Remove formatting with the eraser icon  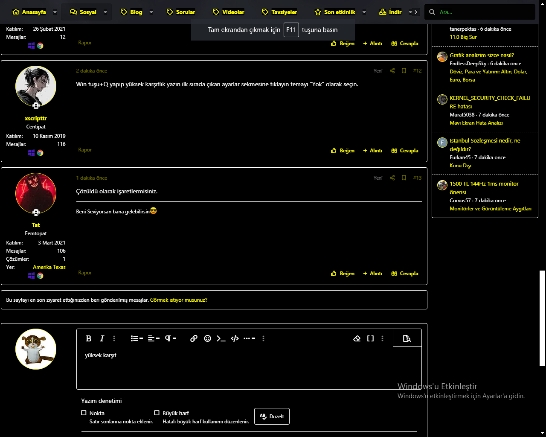point(357,338)
